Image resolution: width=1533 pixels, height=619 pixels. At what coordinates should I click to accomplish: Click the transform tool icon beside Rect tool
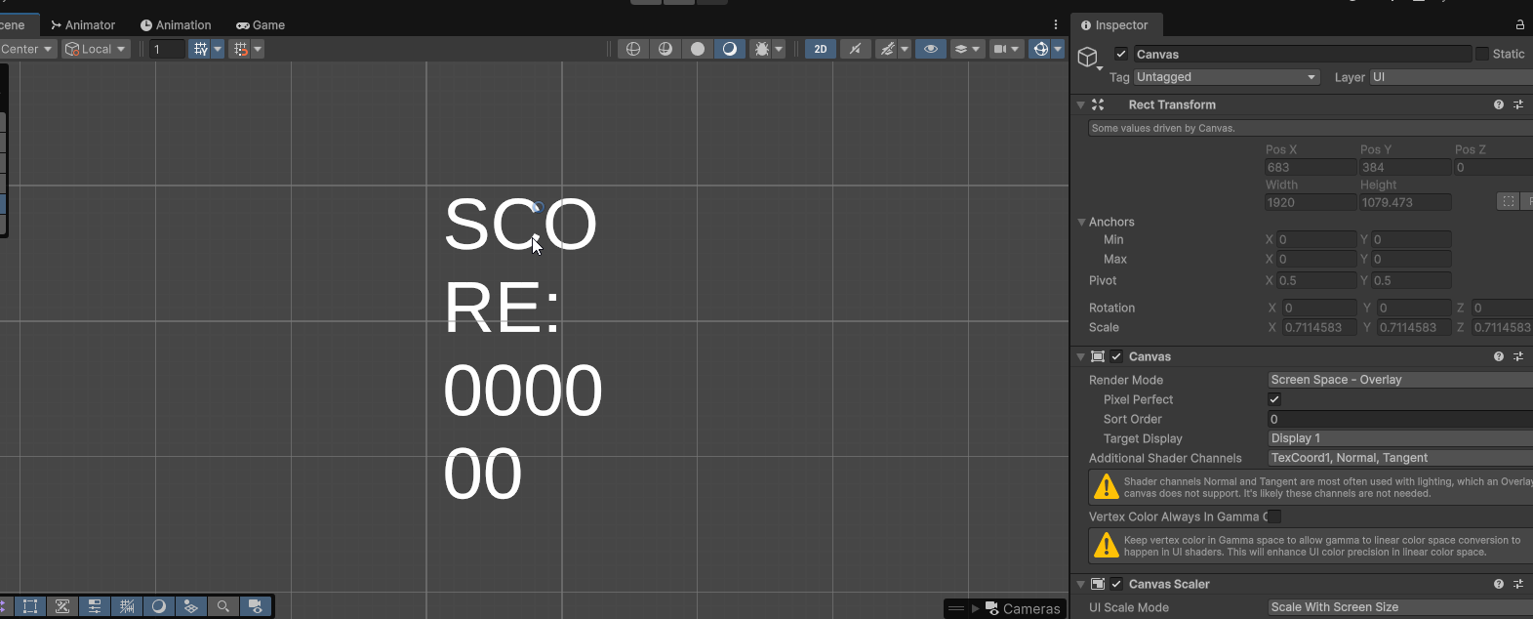[62, 606]
